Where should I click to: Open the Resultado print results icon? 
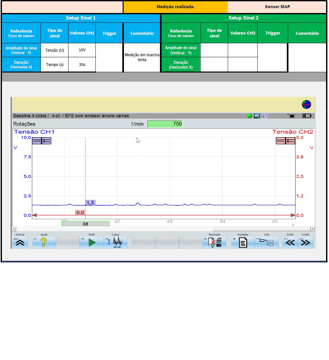pos(215,243)
